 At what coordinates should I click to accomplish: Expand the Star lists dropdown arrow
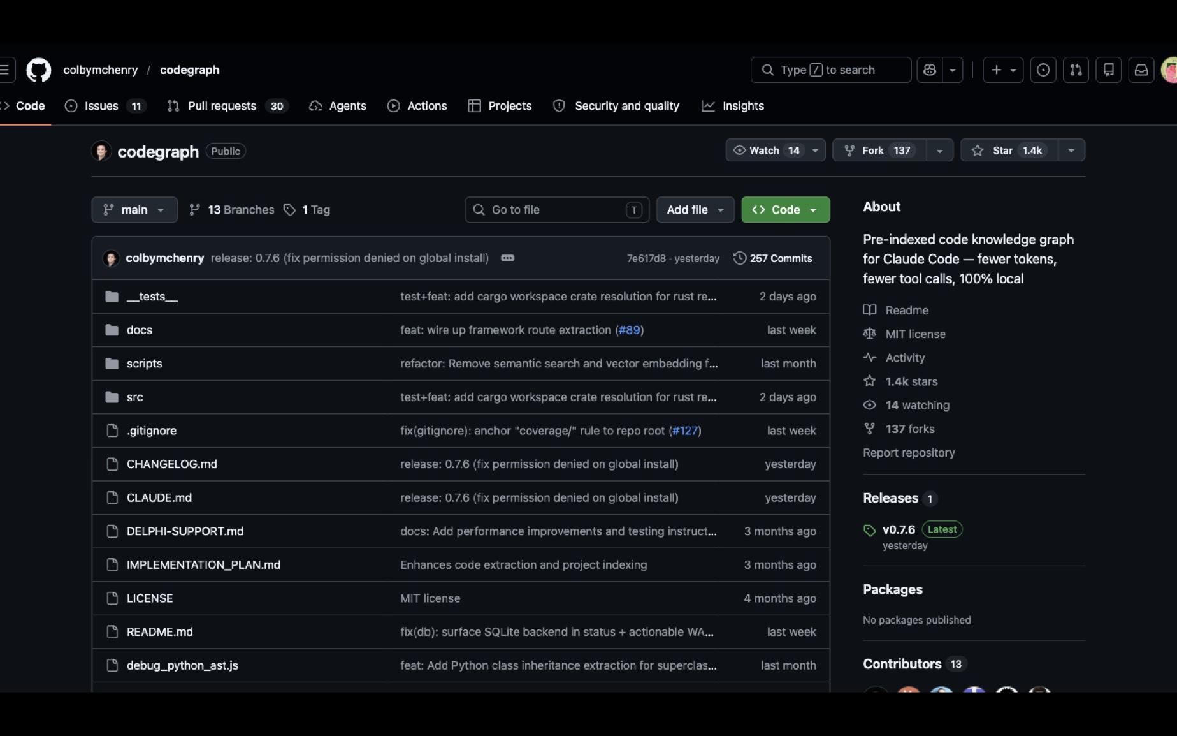(x=1072, y=151)
